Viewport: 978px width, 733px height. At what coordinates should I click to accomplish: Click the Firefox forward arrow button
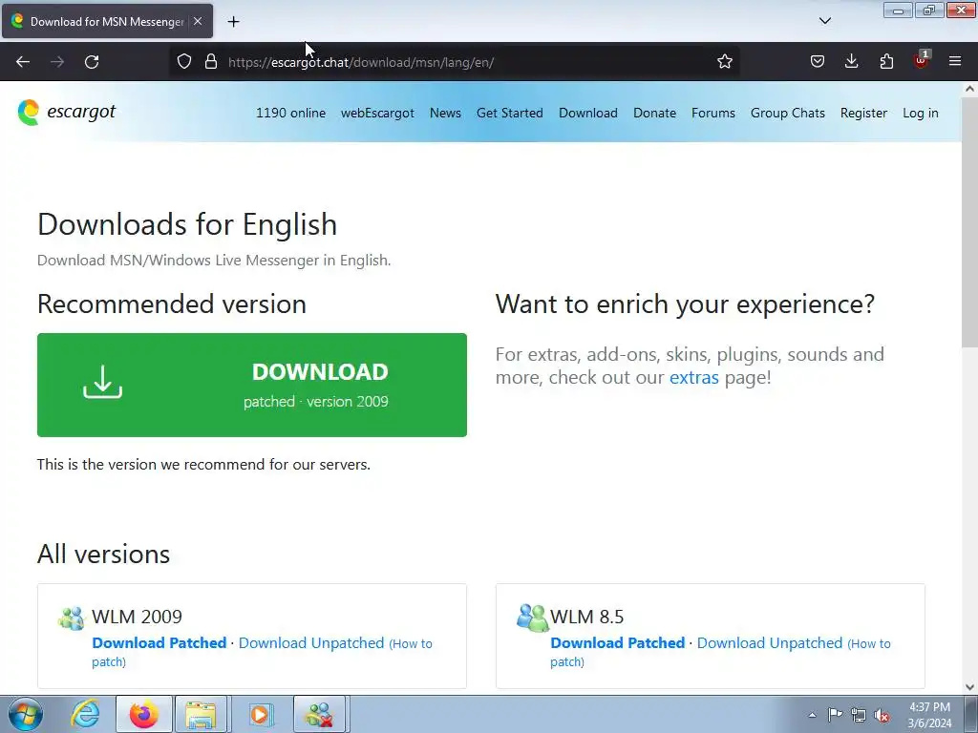[x=57, y=62]
